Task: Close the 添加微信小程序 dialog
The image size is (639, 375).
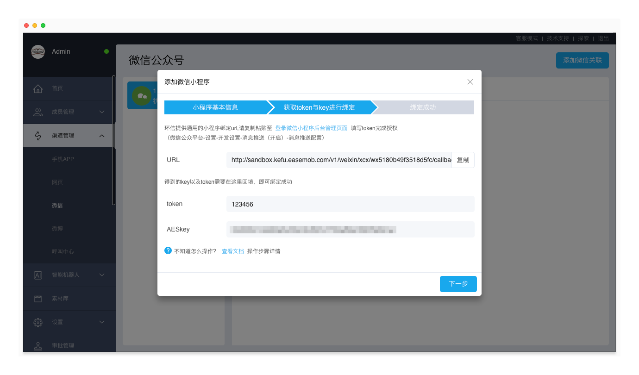Action: pyautogui.click(x=470, y=82)
